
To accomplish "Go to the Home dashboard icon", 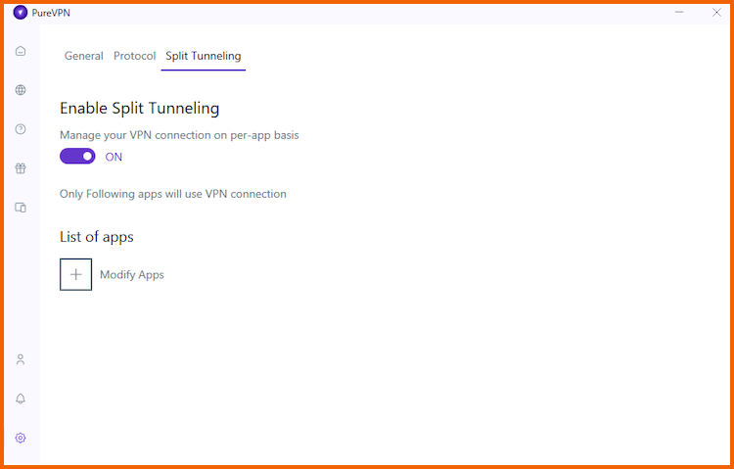I will pyautogui.click(x=21, y=51).
